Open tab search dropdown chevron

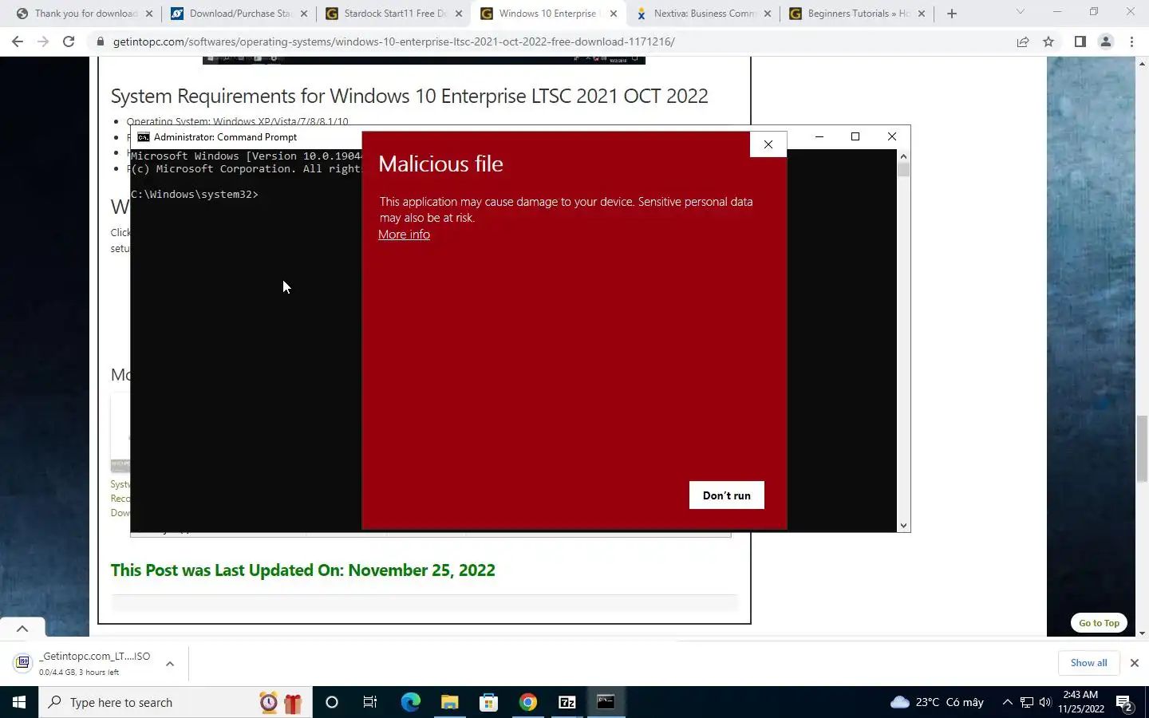[1020, 12]
